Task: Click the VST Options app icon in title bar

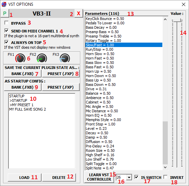Action: [4, 4]
